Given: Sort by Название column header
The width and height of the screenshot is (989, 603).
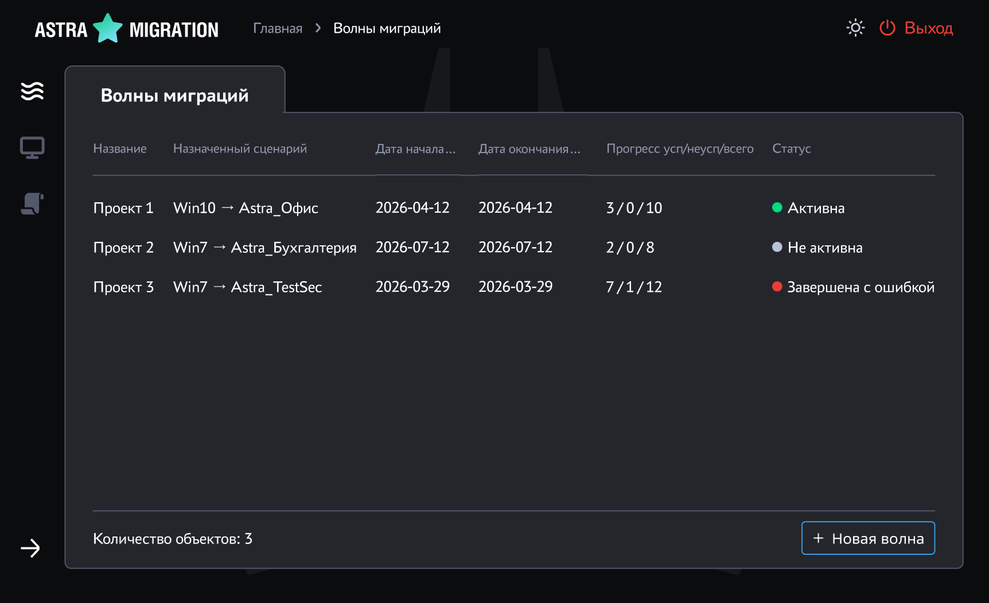Looking at the screenshot, I should pyautogui.click(x=120, y=149).
